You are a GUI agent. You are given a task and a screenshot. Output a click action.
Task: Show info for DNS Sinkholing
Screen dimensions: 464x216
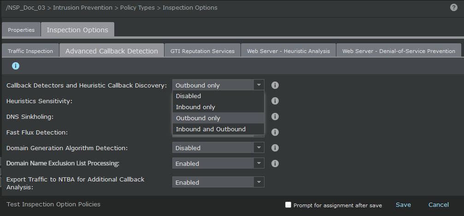click(x=275, y=117)
